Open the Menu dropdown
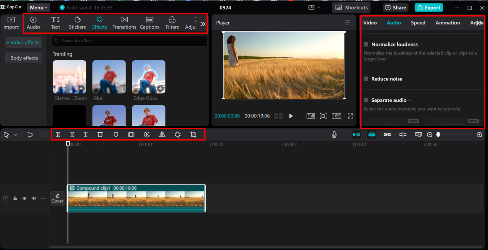488x250 pixels. [39, 8]
